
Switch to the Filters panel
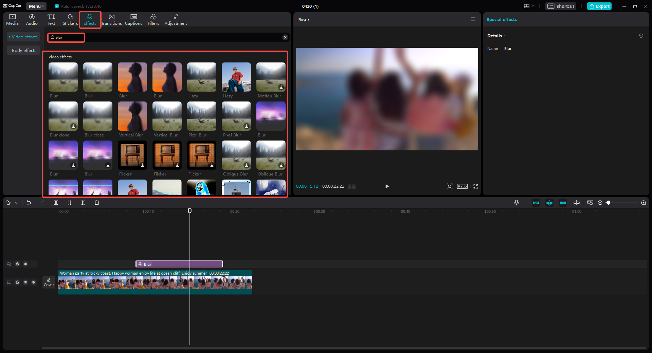pos(153,19)
